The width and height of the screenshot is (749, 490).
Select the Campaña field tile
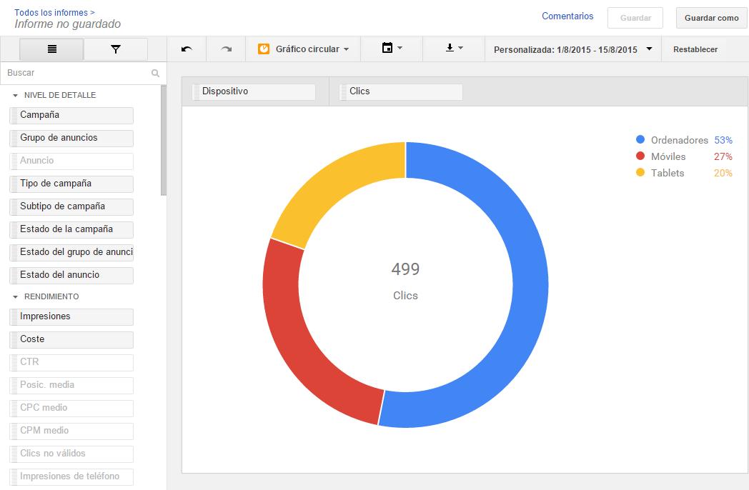[71, 115]
